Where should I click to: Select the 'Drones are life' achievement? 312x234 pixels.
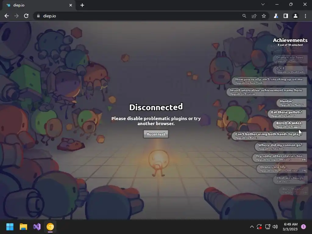click(x=282, y=168)
